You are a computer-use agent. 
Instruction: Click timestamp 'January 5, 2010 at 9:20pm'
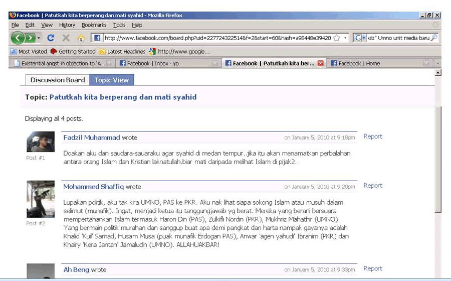323,187
